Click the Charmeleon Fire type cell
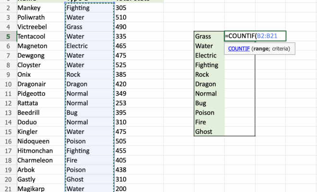The height and width of the screenshot is (192, 317). tap(89, 160)
